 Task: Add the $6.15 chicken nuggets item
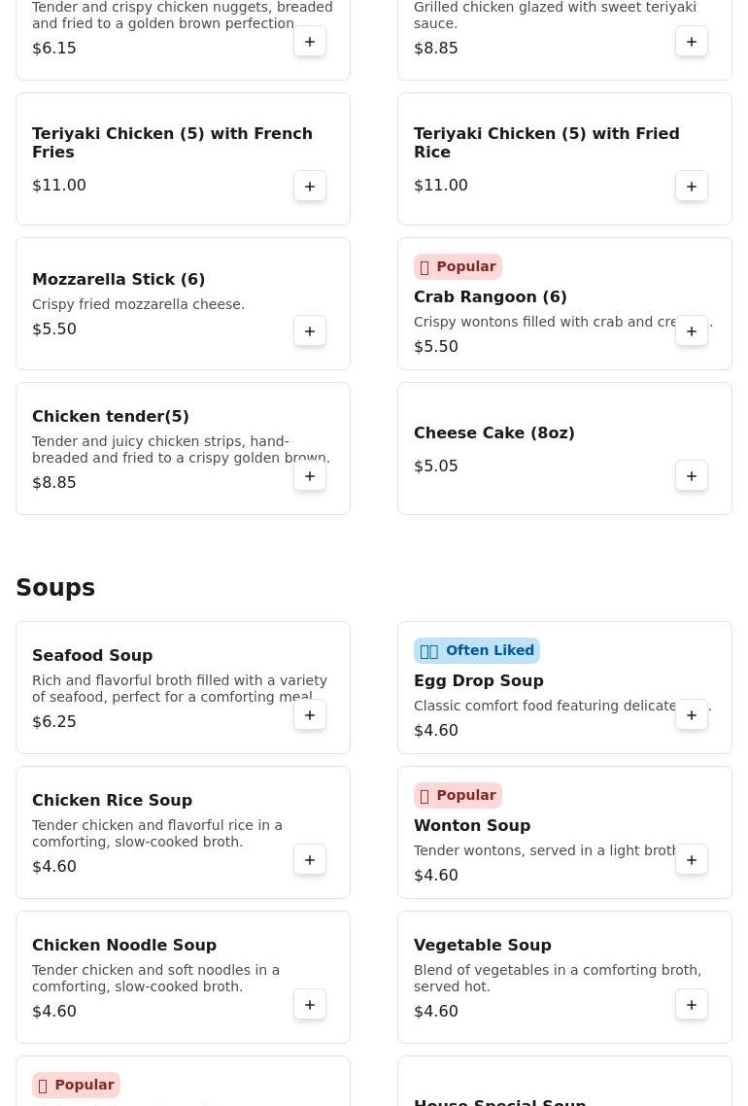point(310,42)
